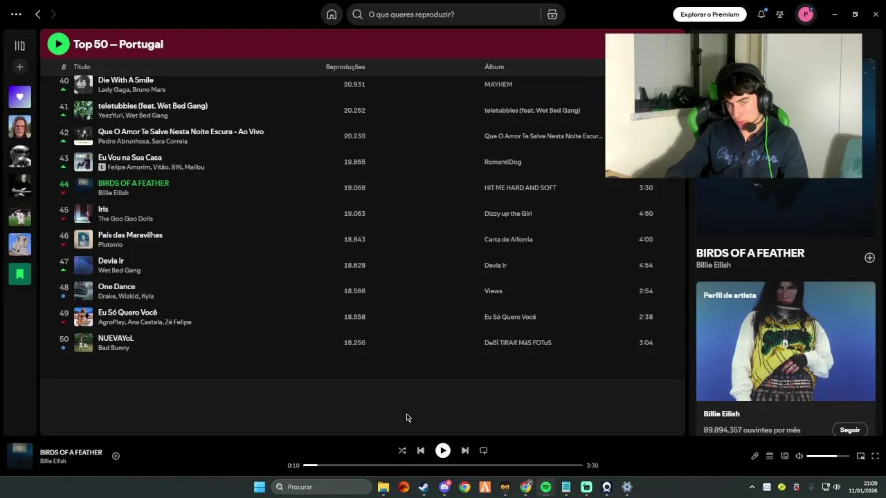This screenshot has width=886, height=498.
Task: Sort by the 'Álbum' column header
Action: click(494, 67)
